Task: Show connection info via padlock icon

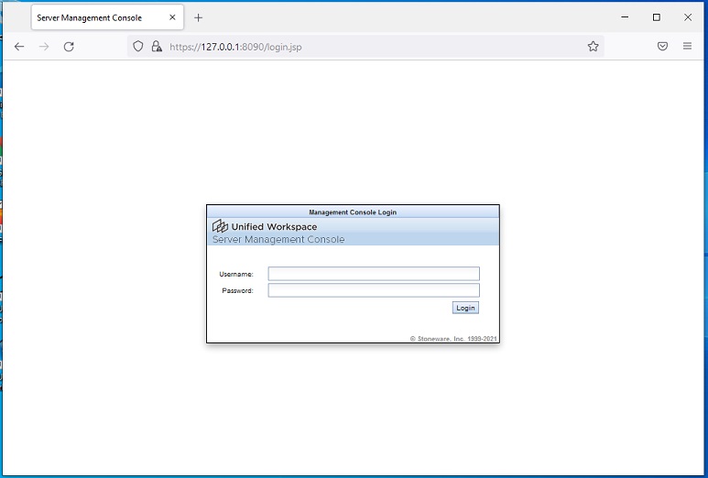Action: [x=156, y=47]
